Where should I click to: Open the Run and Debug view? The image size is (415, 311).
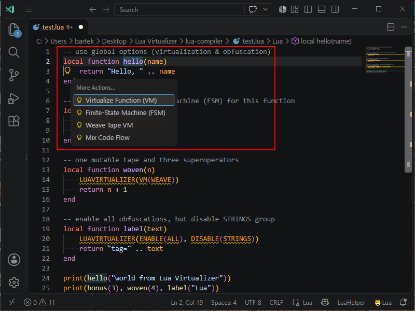(14, 98)
